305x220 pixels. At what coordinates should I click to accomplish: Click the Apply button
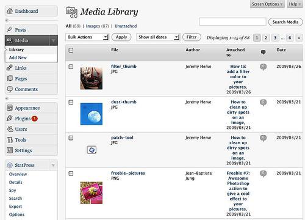(121, 37)
